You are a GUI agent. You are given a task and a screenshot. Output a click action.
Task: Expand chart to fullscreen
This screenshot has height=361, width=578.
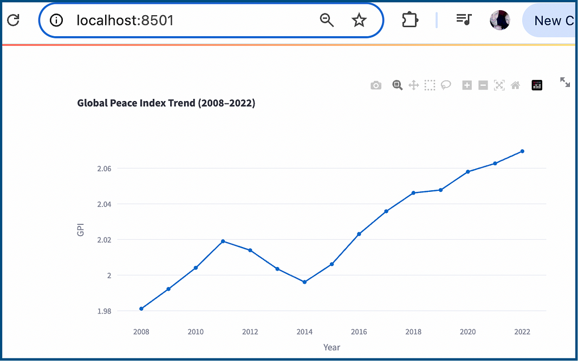(x=565, y=82)
